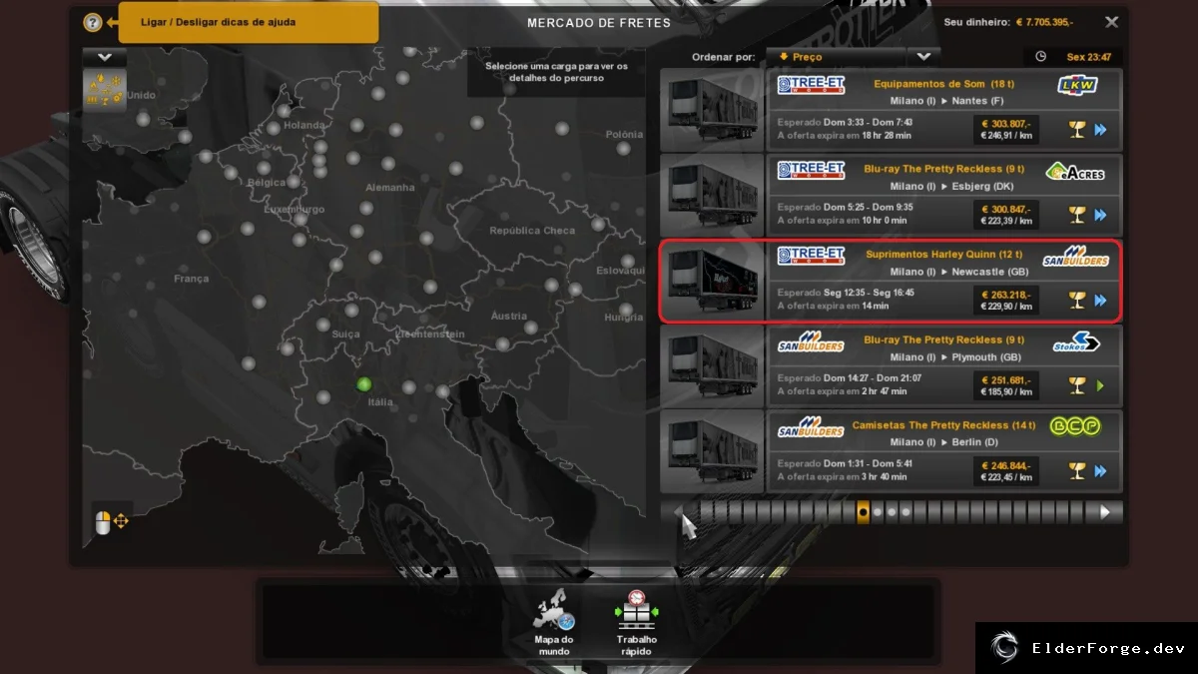Go to the previous page of job offers
The image size is (1198, 674).
679,512
